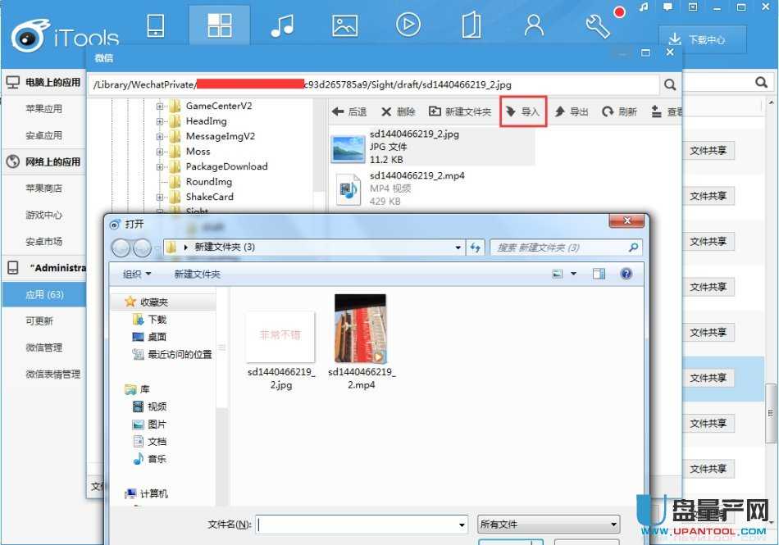Open the 组织 menu dropdown
Image resolution: width=779 pixels, height=545 pixels.
coord(137,274)
